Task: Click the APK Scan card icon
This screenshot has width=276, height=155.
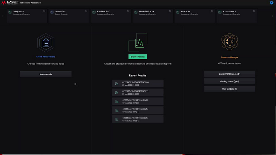Action: (178, 12)
